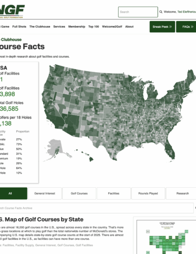Viewport: 196px width, 254px height.
Task: Click the Proportion column header
Action: point(23,131)
